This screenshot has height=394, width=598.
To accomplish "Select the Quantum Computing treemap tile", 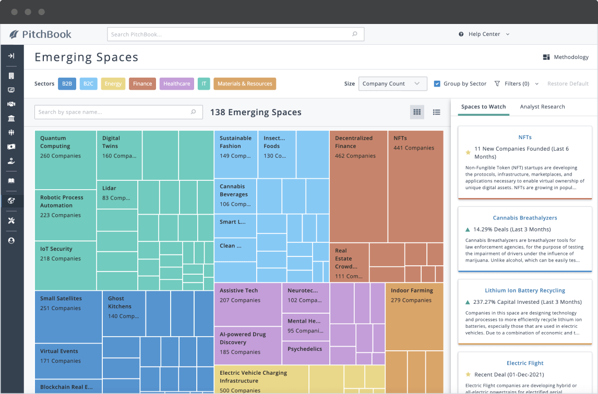I will pyautogui.click(x=65, y=160).
